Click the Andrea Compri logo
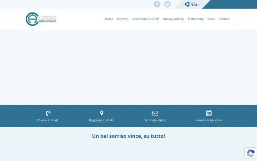257x161 pixels. click(x=41, y=19)
